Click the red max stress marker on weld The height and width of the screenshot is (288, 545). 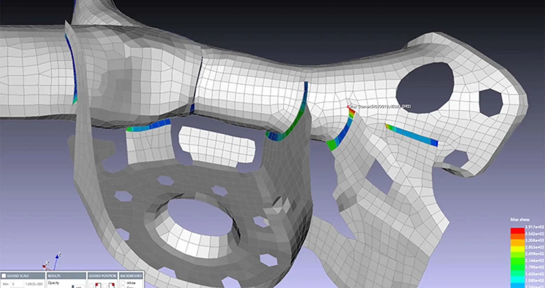click(349, 107)
